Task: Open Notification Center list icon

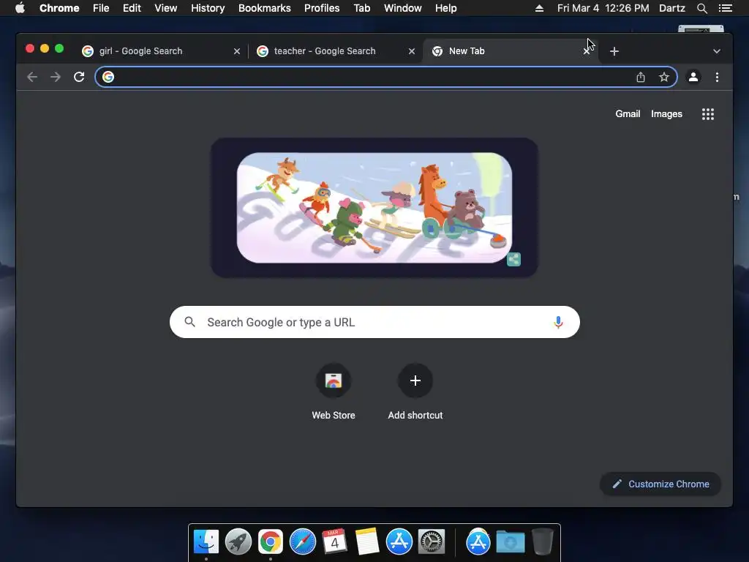Action: tap(726, 8)
